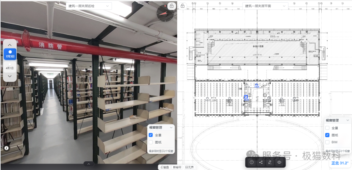Open the info icon in panorama corner
The image size is (352, 170).
point(7,148)
